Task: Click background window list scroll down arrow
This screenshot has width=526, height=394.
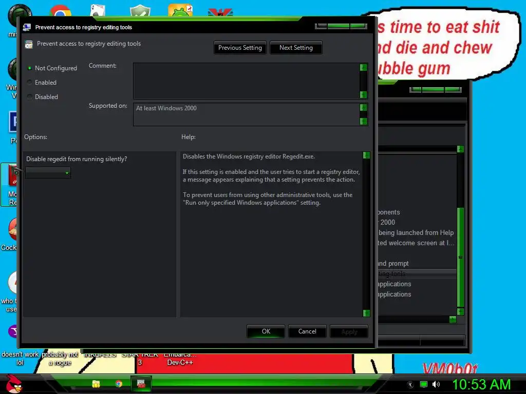Action: [x=461, y=311]
